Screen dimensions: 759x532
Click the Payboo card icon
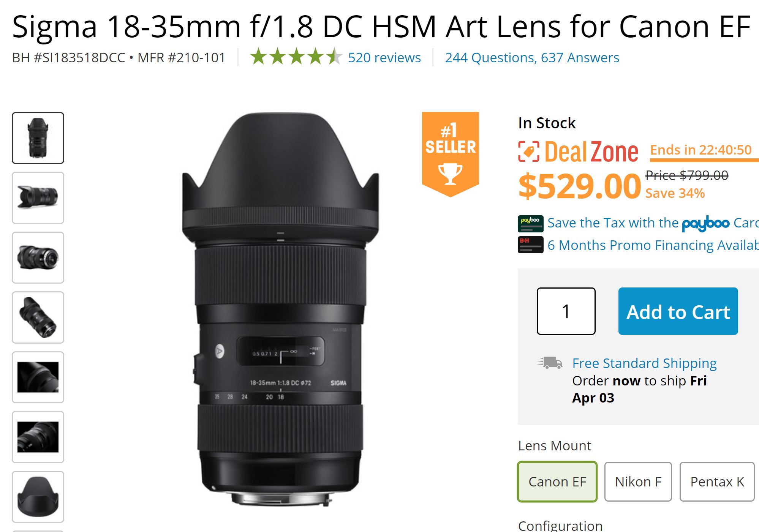click(530, 224)
